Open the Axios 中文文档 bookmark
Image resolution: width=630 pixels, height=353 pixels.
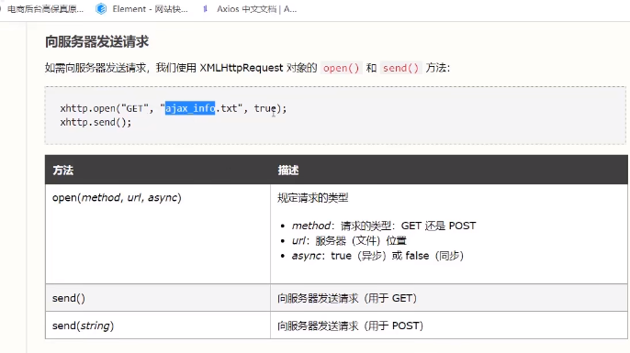coord(250,9)
